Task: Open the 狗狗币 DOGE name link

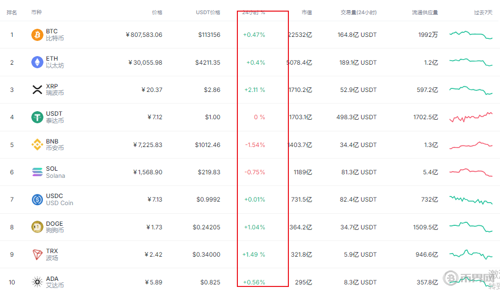Action: (55, 231)
